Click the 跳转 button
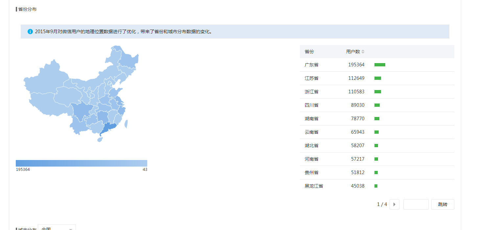Screen dimensions: 477x230 click(x=442, y=204)
